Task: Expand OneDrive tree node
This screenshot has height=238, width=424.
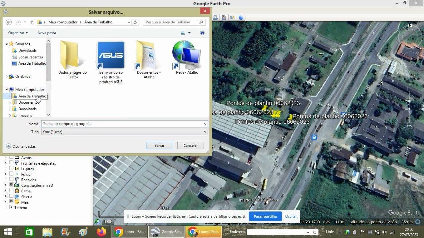Action: coord(6,76)
